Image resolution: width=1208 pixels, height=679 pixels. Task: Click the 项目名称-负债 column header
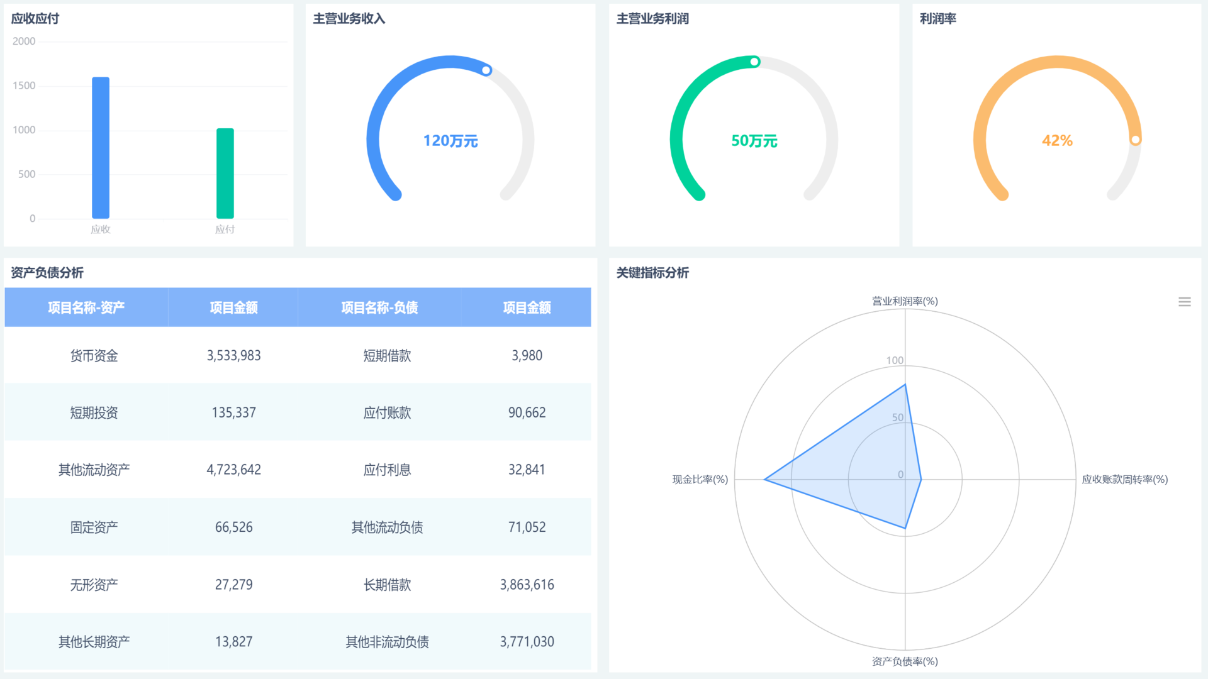[380, 307]
